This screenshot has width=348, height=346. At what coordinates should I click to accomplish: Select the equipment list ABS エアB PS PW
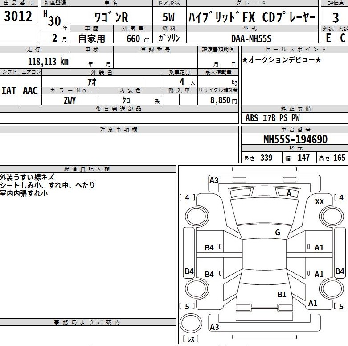(x=273, y=117)
